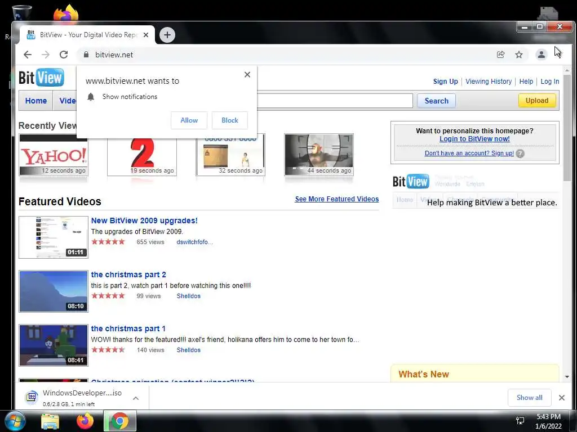Click Login to BitView now! link
Image resolution: width=577 pixels, height=432 pixels.
[x=474, y=139]
